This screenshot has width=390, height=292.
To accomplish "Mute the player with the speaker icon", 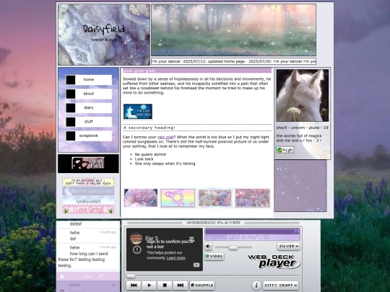I will [209, 247].
